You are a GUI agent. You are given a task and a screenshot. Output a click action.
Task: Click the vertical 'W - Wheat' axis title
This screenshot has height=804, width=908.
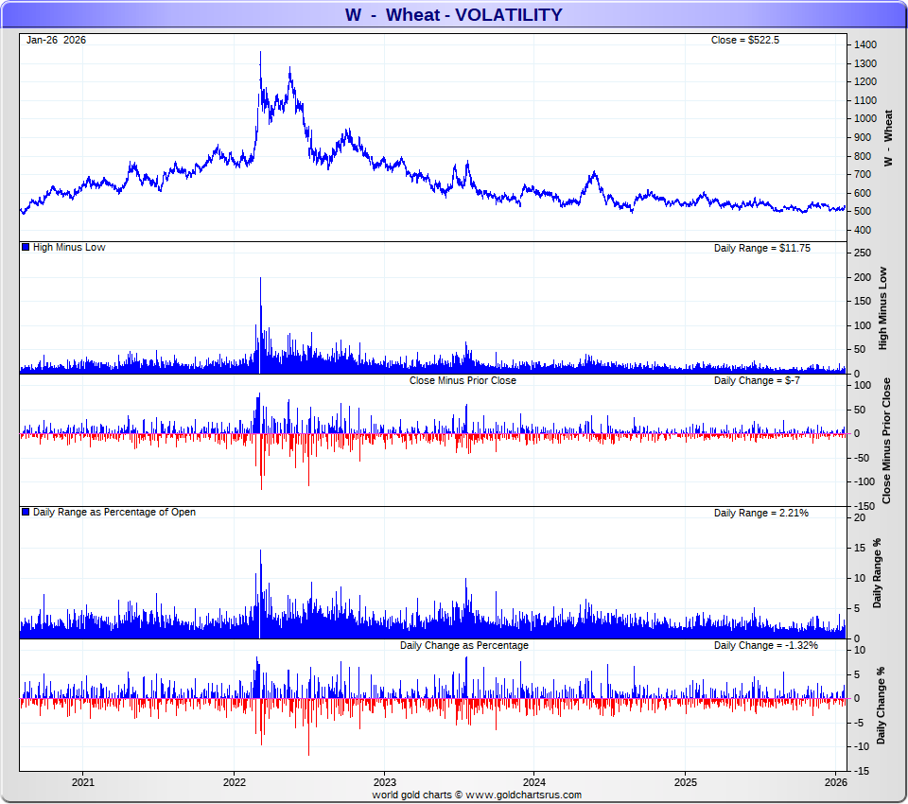pos(887,138)
